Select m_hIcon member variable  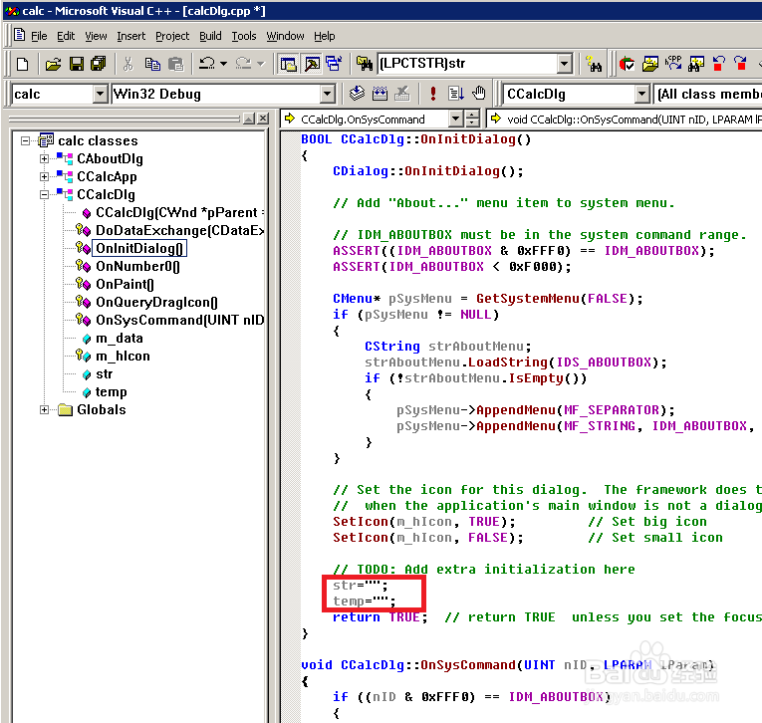click(x=123, y=357)
